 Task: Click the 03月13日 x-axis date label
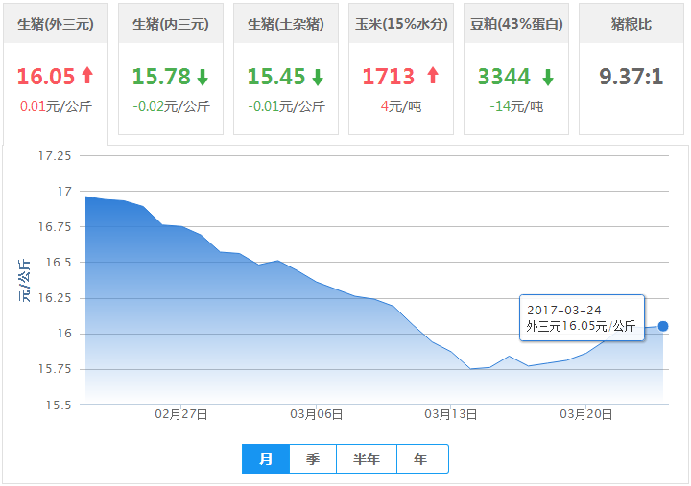451,414
